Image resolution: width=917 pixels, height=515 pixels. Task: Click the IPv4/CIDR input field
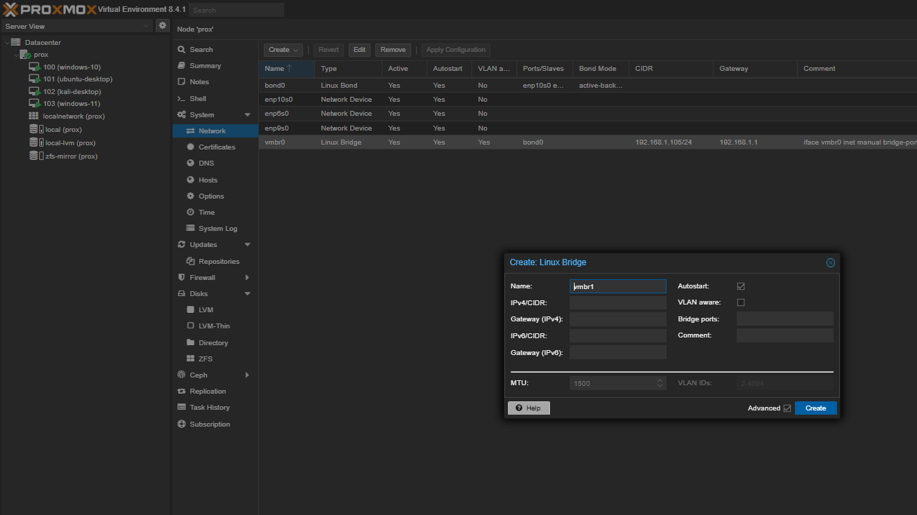pyautogui.click(x=617, y=303)
